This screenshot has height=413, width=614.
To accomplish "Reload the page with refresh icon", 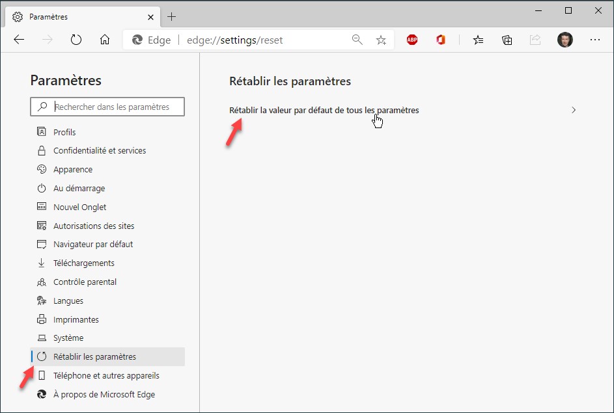I will pos(76,40).
